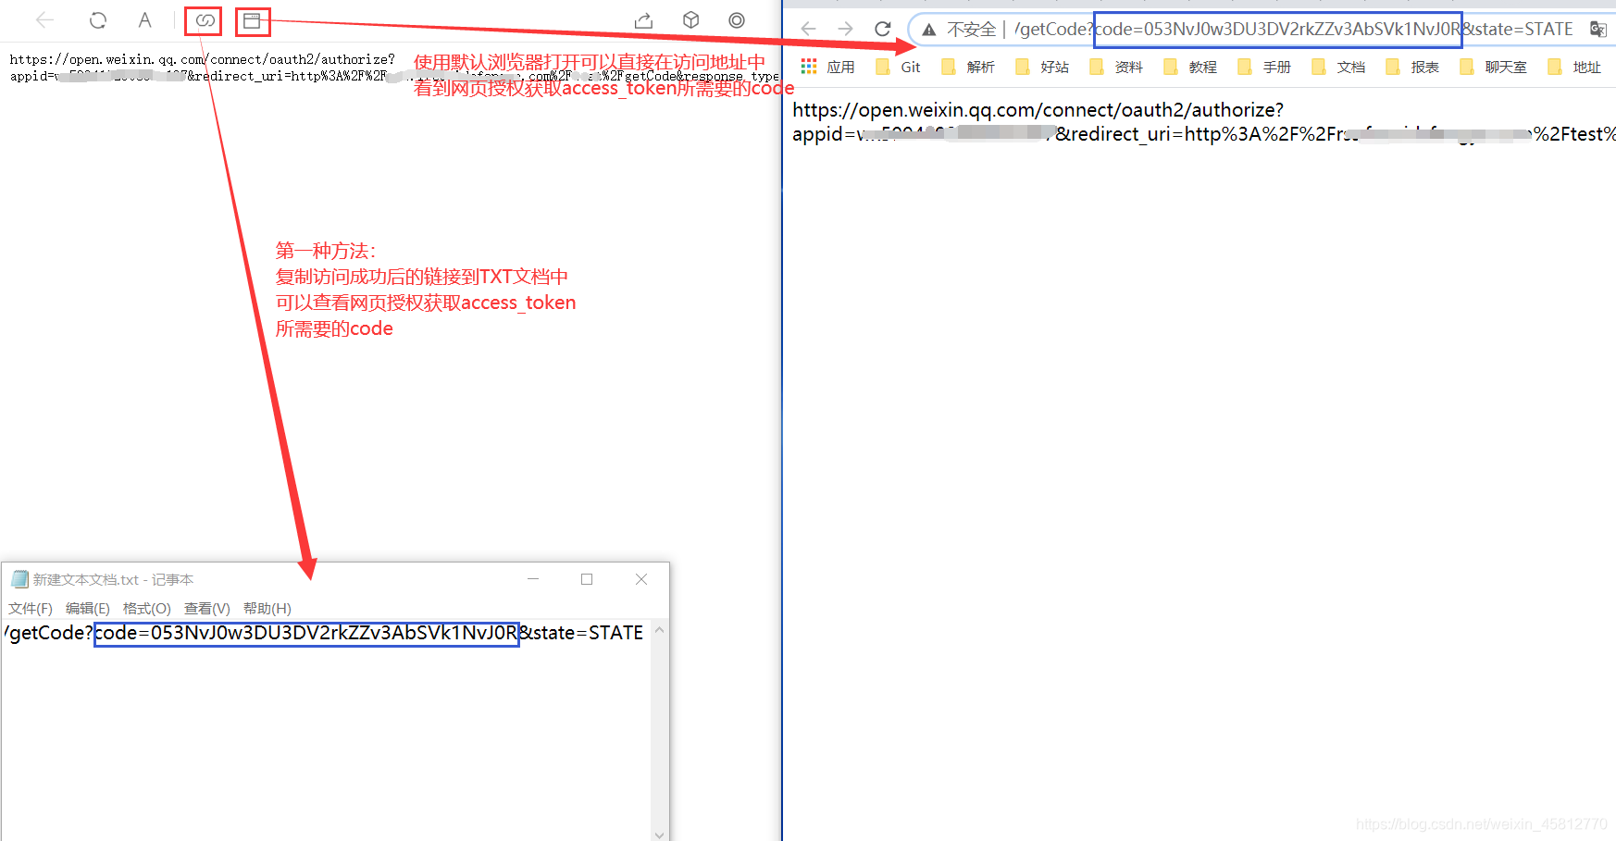Go forward in the Chrome browser
This screenshot has width=1616, height=841.
845,29
